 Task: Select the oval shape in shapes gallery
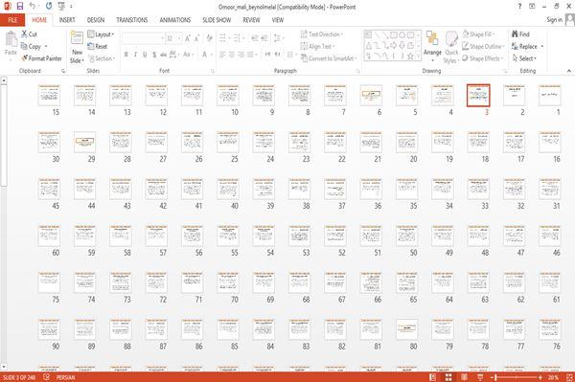(402, 35)
